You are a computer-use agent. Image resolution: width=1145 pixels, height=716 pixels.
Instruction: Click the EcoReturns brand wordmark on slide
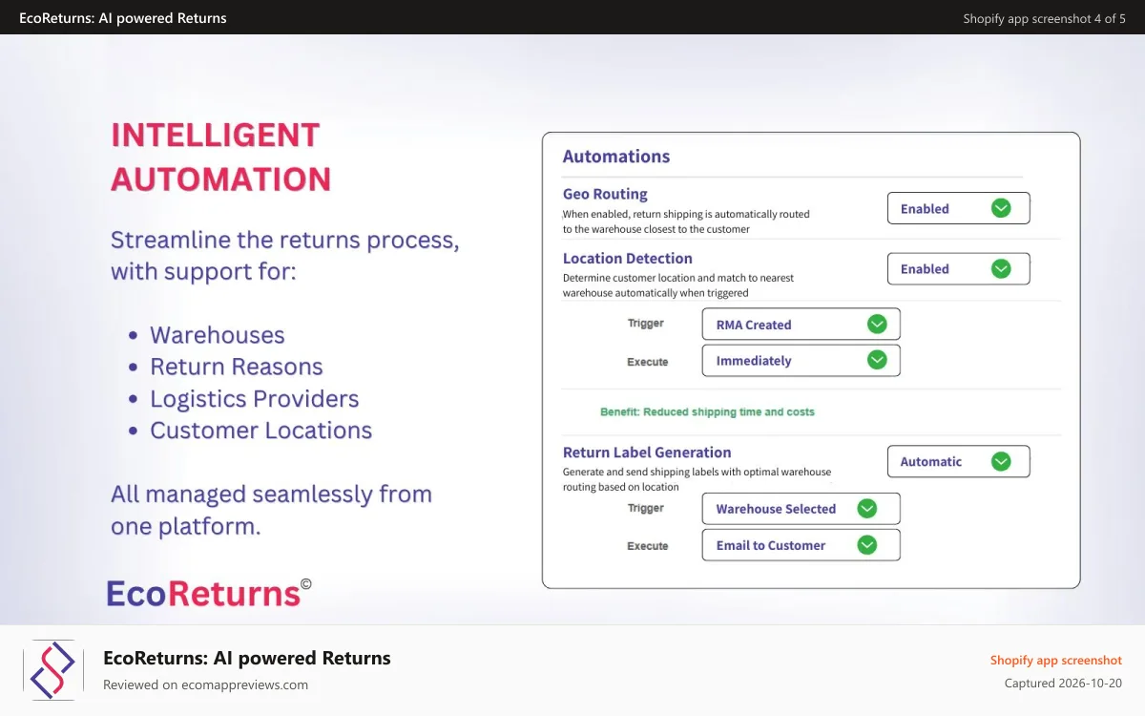click(209, 593)
